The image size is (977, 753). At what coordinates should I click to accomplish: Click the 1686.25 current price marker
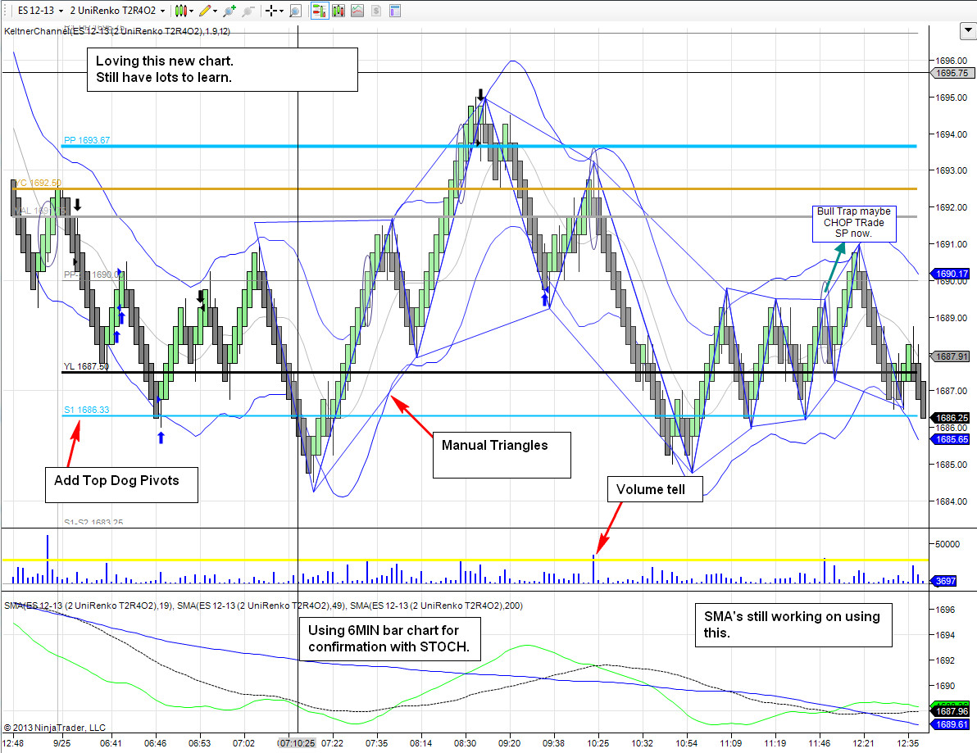(x=951, y=418)
